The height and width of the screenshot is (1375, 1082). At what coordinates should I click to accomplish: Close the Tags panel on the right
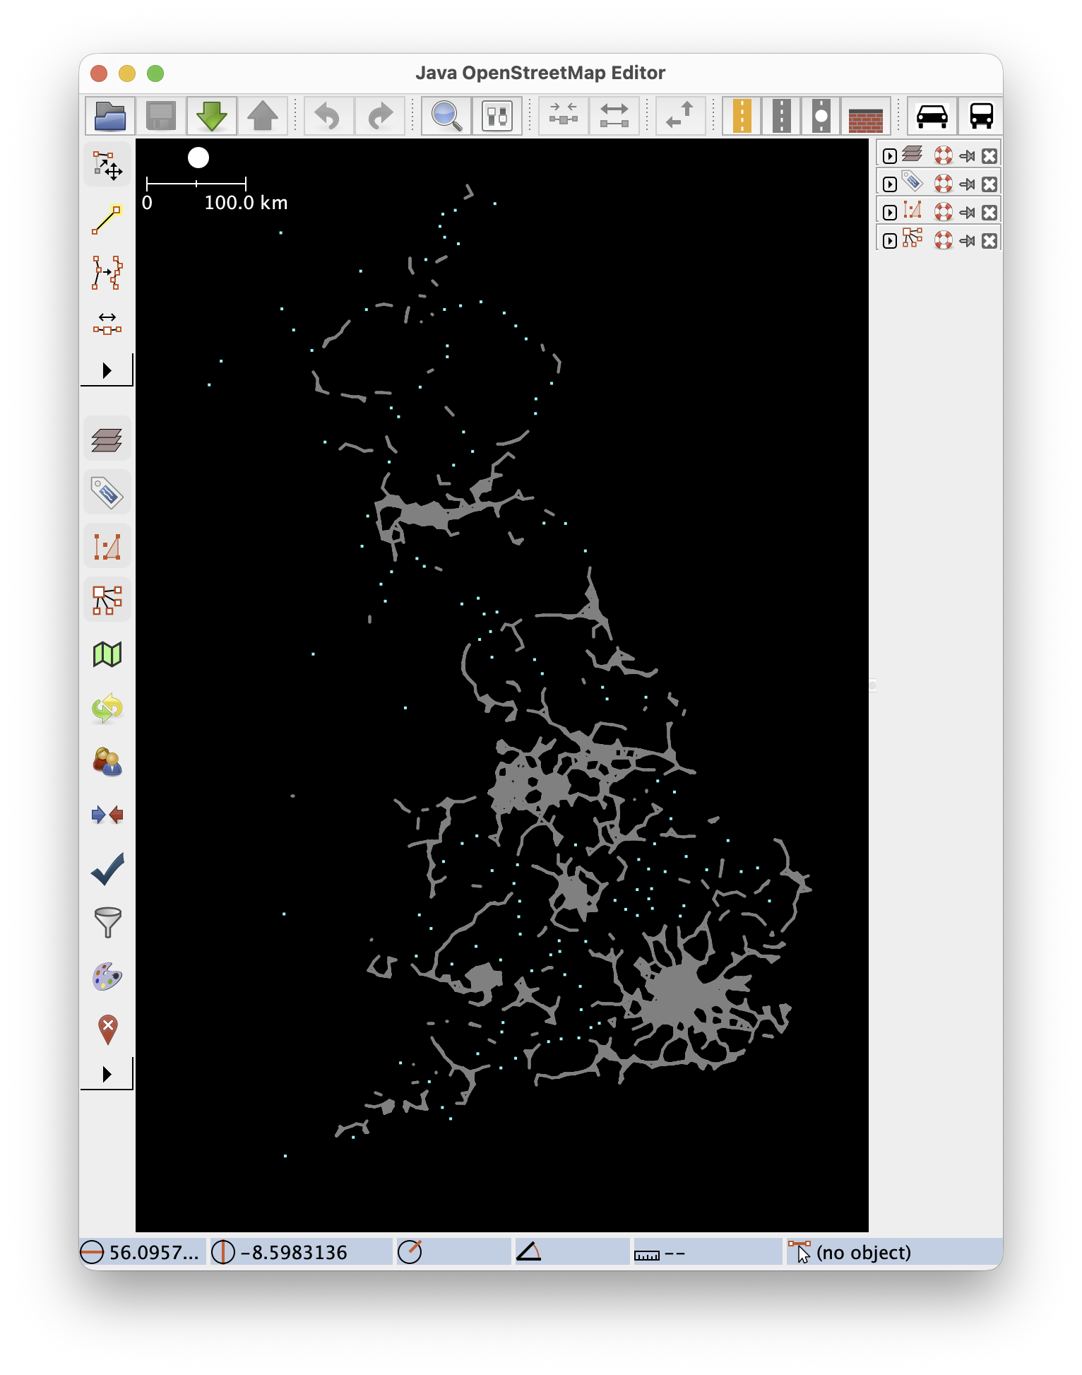(x=989, y=184)
